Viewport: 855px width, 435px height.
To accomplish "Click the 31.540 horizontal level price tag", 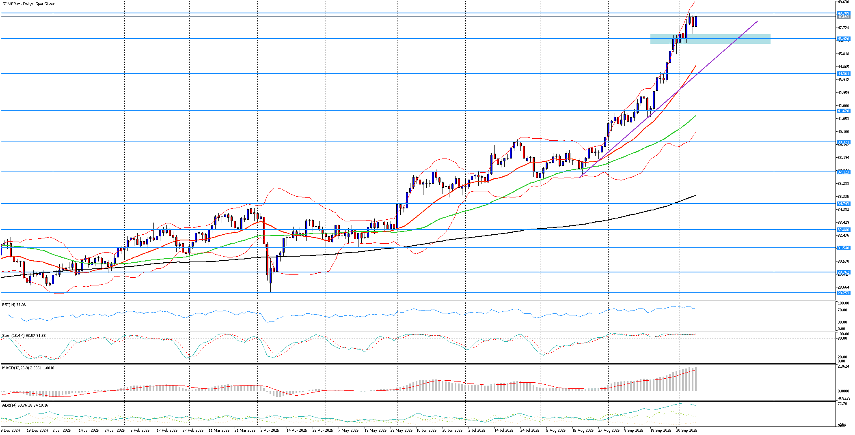I will coord(843,248).
